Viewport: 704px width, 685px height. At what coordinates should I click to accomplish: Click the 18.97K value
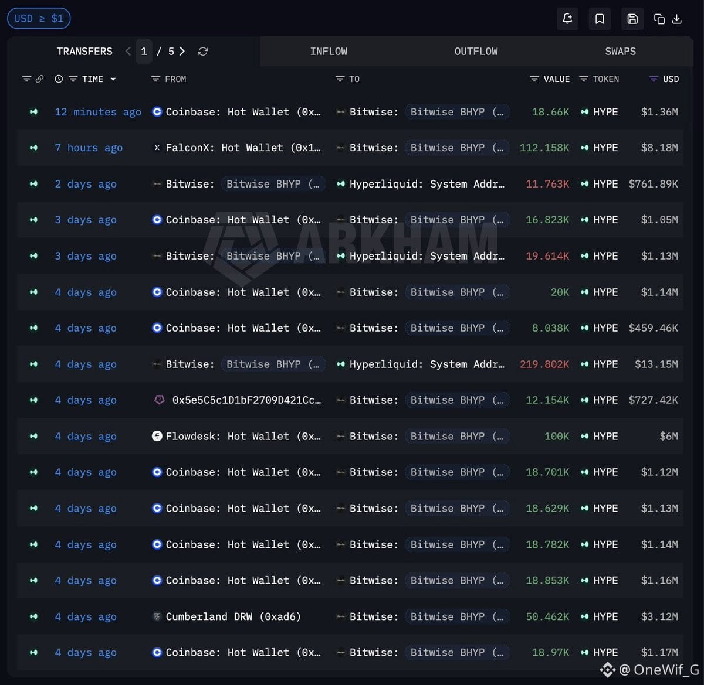(x=551, y=652)
